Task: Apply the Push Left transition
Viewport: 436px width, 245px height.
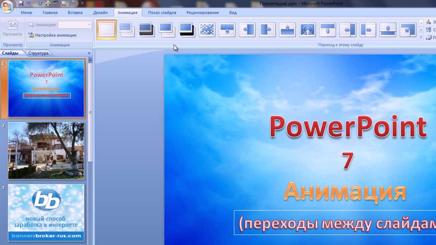Action: 348,30
